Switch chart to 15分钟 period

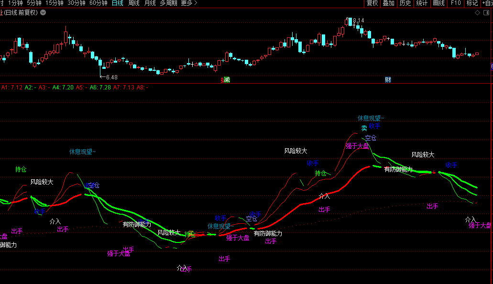click(54, 3)
